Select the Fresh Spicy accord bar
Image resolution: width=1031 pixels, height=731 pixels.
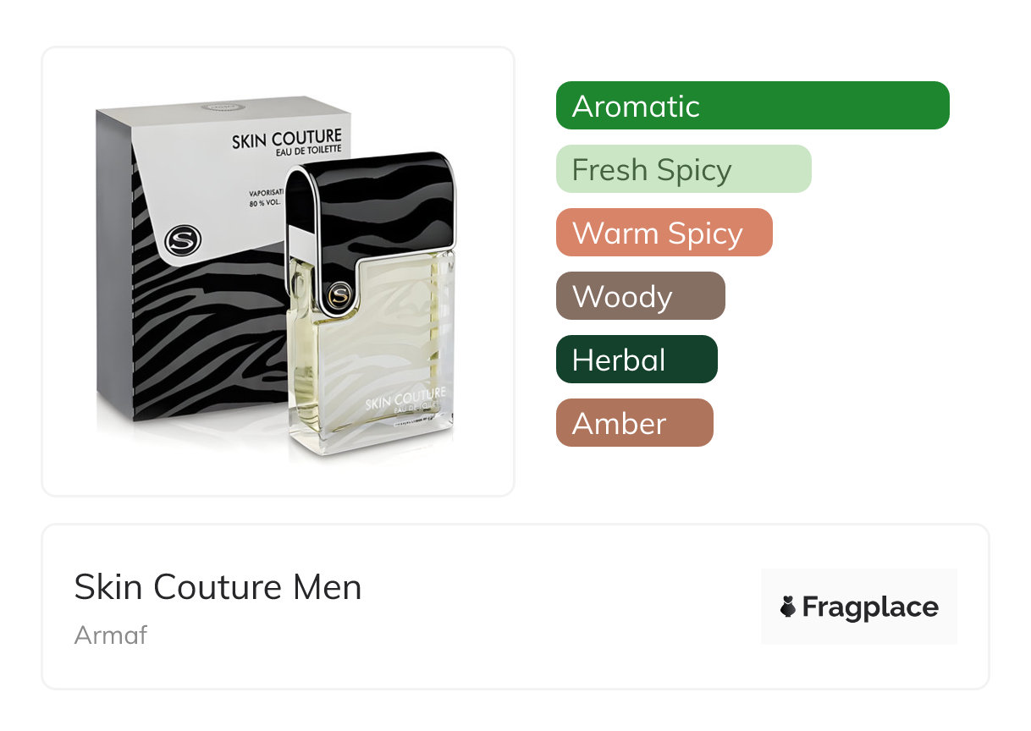point(684,169)
